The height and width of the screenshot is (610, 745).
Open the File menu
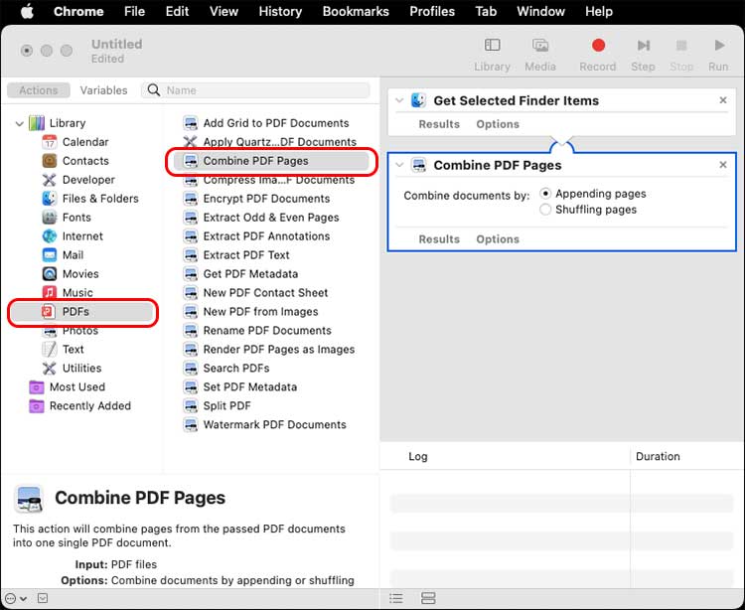134,11
